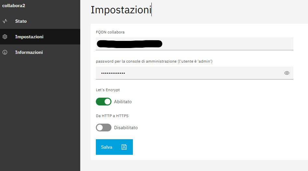
Task: Click the "FQDN collabora" field label
Action: point(110,32)
